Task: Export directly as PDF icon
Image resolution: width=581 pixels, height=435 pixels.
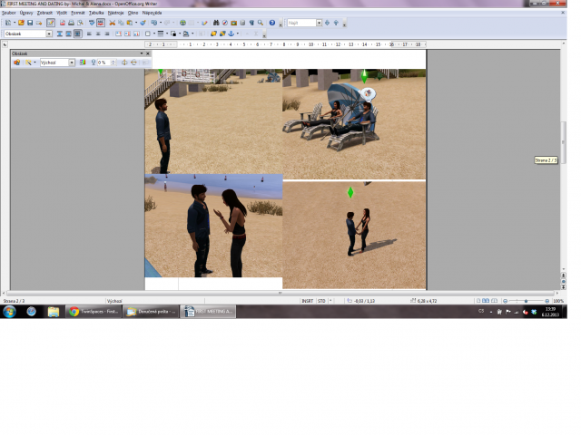Action: (x=63, y=23)
